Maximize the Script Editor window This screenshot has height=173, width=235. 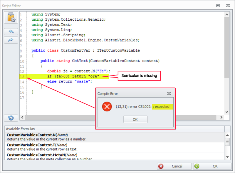[x=218, y=6]
